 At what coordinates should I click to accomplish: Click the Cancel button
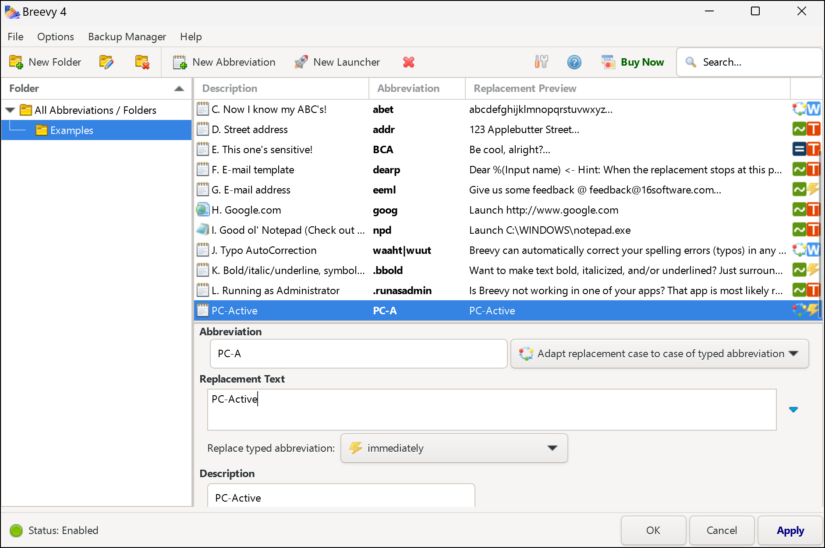[722, 530]
